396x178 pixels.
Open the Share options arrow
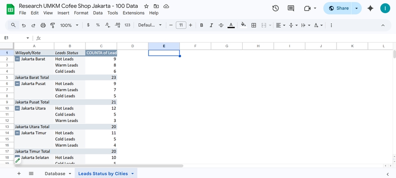coord(356,8)
